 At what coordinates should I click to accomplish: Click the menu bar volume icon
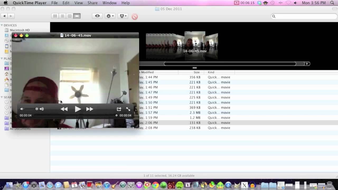pos(295,3)
